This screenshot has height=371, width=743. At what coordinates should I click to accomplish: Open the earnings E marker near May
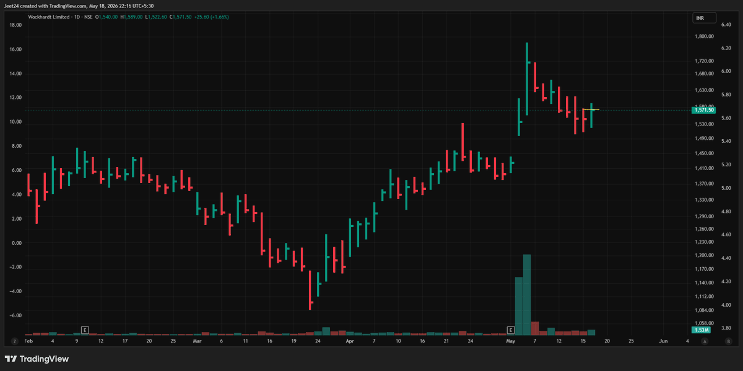(x=511, y=330)
